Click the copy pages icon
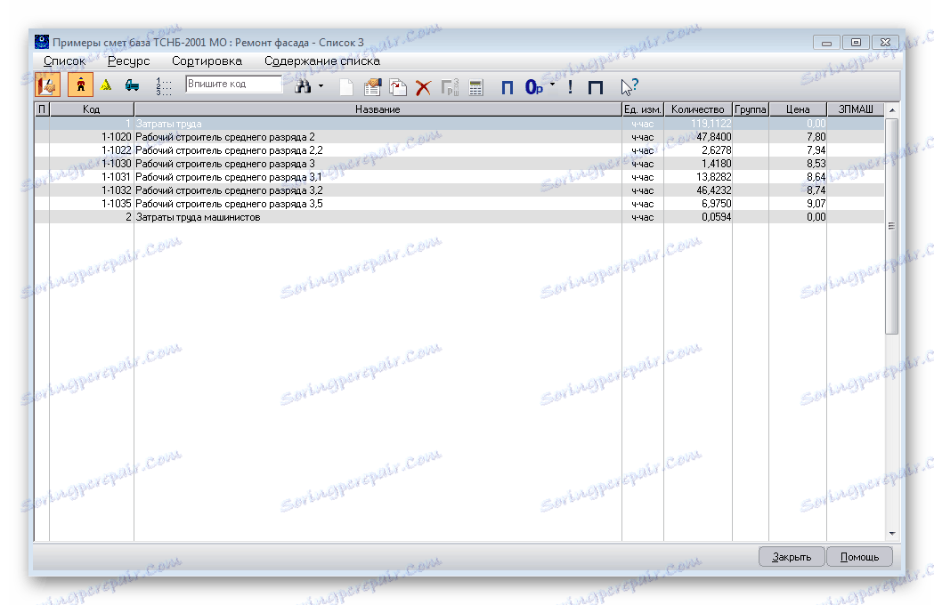Image resolution: width=934 pixels, height=605 pixels. tap(398, 87)
